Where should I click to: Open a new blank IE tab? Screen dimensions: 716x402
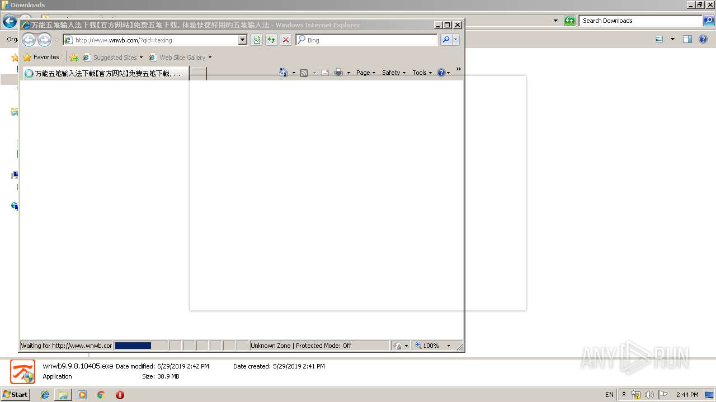click(x=199, y=74)
